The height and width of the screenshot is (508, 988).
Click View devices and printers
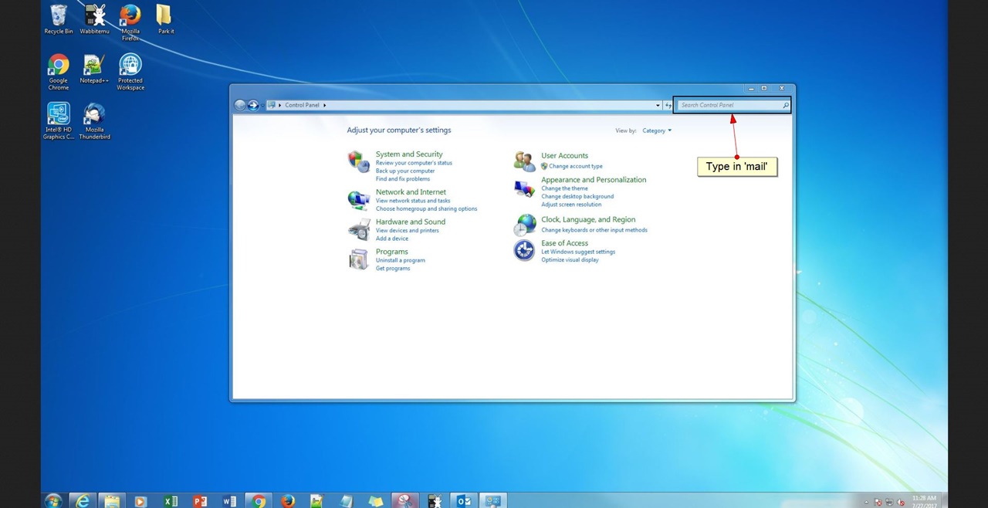tap(408, 230)
